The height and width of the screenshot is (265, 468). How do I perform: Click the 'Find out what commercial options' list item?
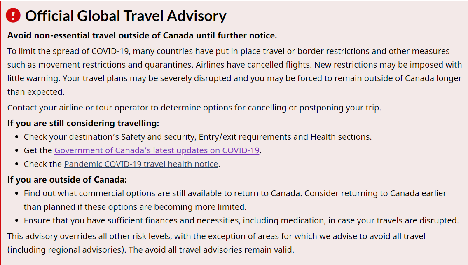235,200
